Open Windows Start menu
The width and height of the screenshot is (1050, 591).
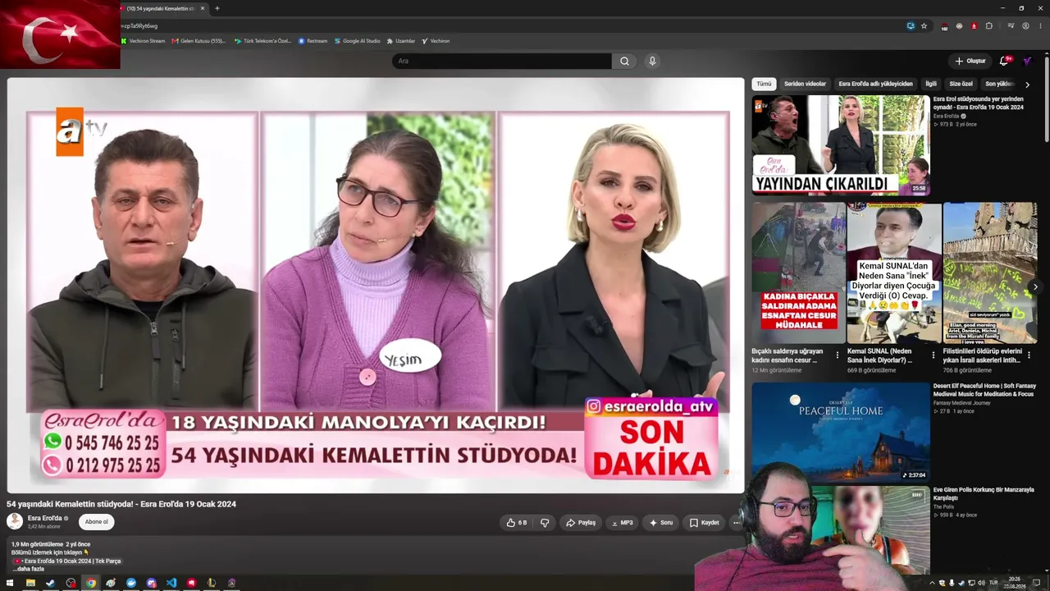click(x=10, y=583)
